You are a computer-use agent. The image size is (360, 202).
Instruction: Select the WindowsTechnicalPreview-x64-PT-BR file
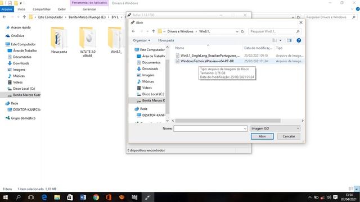(x=207, y=61)
